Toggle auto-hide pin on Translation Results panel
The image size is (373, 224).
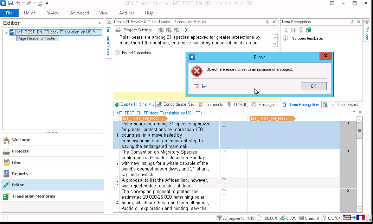coord(267,22)
